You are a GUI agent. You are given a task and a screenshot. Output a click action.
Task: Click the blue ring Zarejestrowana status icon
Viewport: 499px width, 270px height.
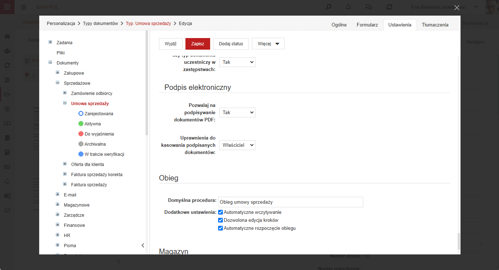point(81,113)
